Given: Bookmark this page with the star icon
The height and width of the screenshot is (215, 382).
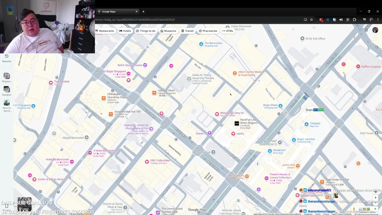Looking at the screenshot, I should coord(312,20).
